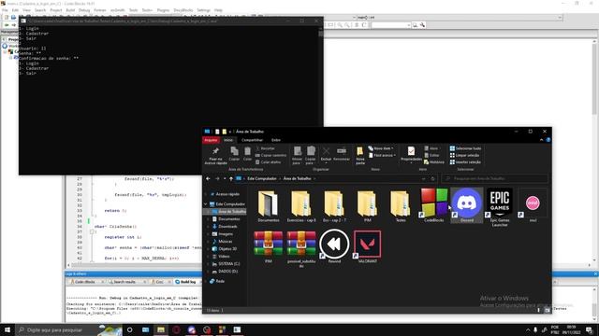Expand the Rede tree node
Image resolution: width=599 pixels, height=336 pixels.
206,281
